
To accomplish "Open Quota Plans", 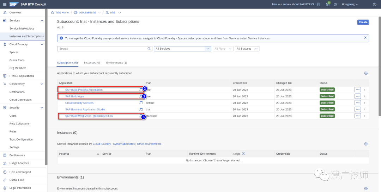I will coord(17,60).
